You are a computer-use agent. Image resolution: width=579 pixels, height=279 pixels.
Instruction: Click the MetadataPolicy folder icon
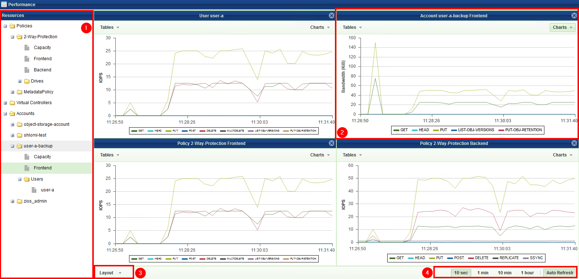[x=19, y=92]
